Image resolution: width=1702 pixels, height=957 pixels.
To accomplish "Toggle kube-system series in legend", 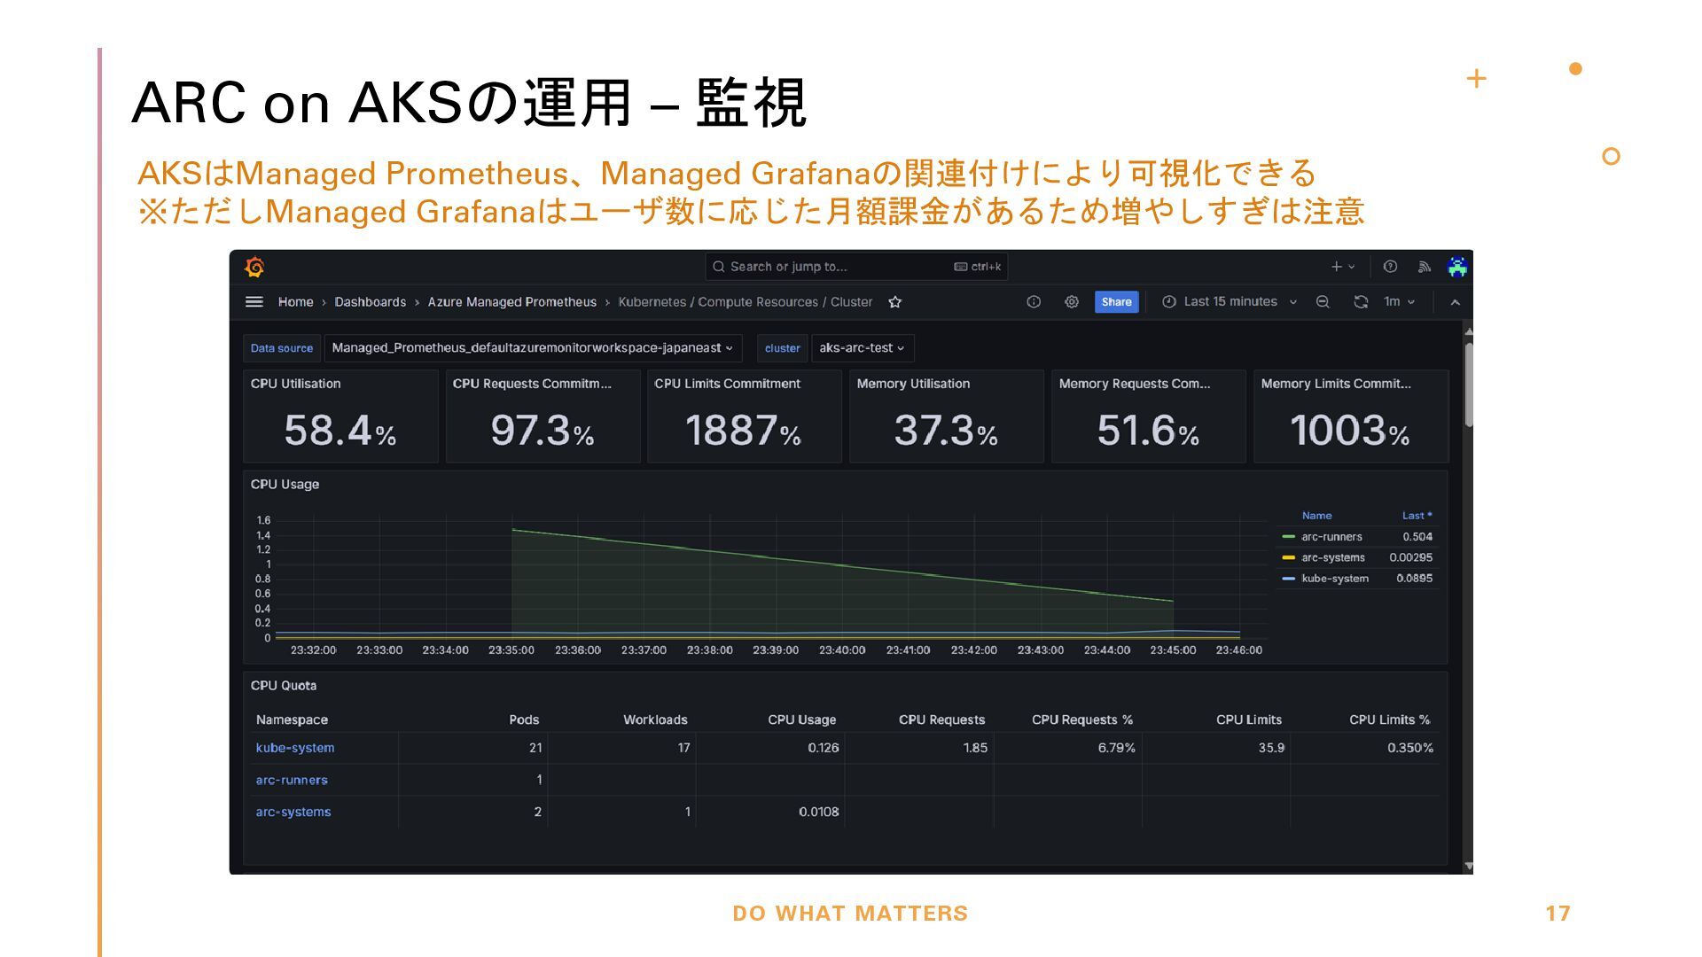I will click(1334, 579).
